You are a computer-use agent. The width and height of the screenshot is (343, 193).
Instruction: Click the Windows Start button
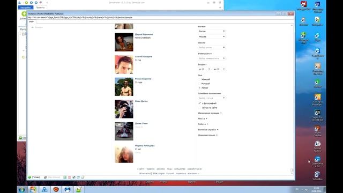click(x=21, y=189)
